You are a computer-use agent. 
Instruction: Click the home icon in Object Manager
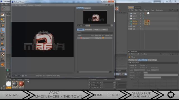coord(173,10)
